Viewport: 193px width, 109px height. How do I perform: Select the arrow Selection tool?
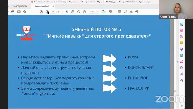point(67,12)
